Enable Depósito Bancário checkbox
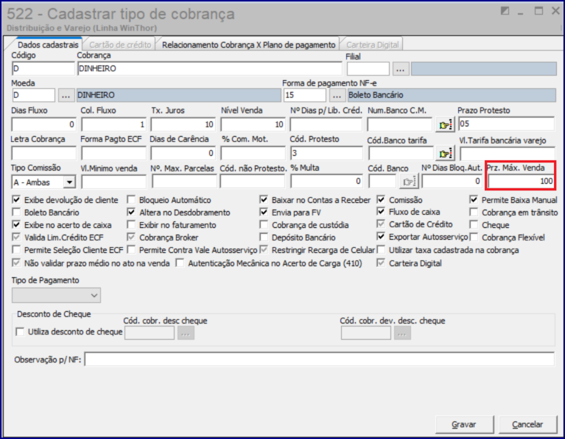Viewport: 565px width, 439px height. (x=264, y=237)
